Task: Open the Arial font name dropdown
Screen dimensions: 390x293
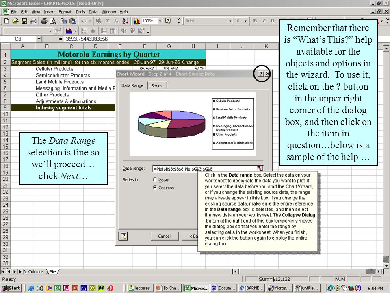Action: 230,21
